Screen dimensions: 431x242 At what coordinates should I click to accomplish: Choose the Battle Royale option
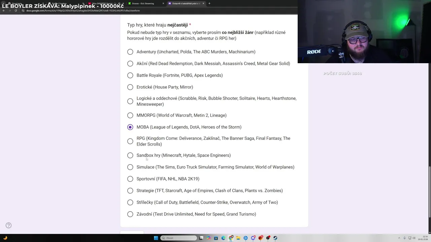click(x=130, y=75)
